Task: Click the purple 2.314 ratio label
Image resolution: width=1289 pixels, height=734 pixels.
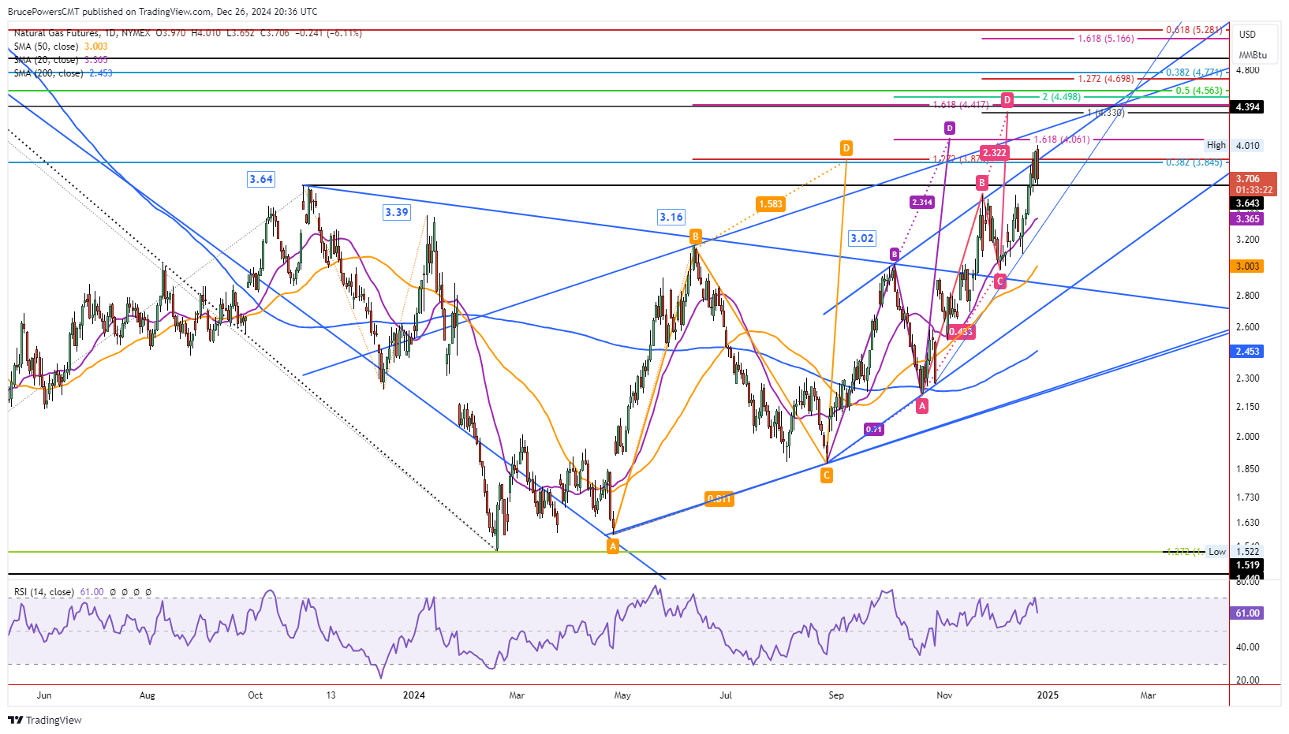Action: coord(922,203)
